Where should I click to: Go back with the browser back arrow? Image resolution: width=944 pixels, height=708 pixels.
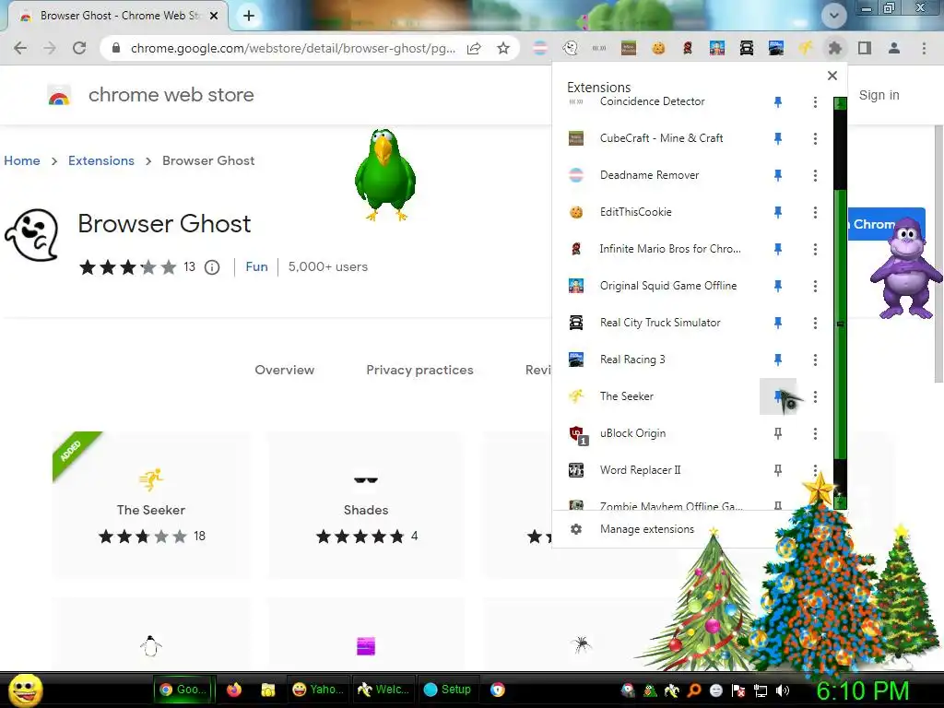[x=20, y=48]
